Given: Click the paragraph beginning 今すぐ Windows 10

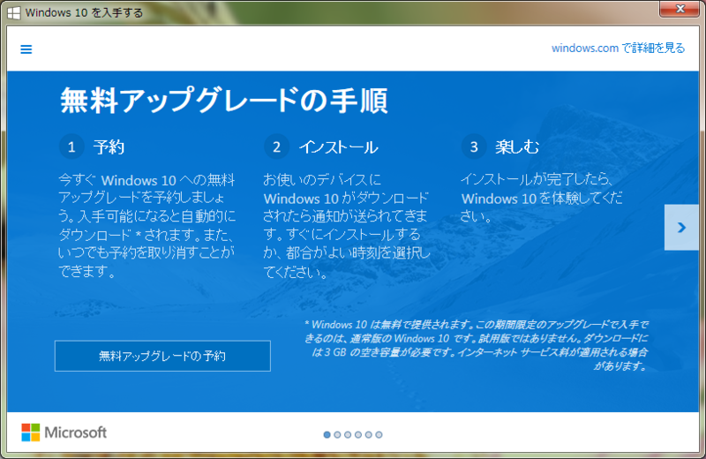Looking at the screenshot, I should [146, 225].
